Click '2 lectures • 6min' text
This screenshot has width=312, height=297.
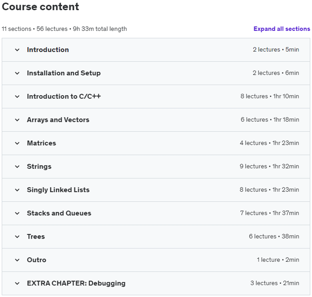pyautogui.click(x=276, y=73)
